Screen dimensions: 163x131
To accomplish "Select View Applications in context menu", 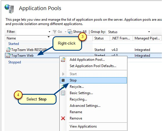I will click(93, 126).
